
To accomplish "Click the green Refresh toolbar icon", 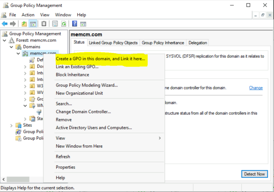I will [64, 24].
